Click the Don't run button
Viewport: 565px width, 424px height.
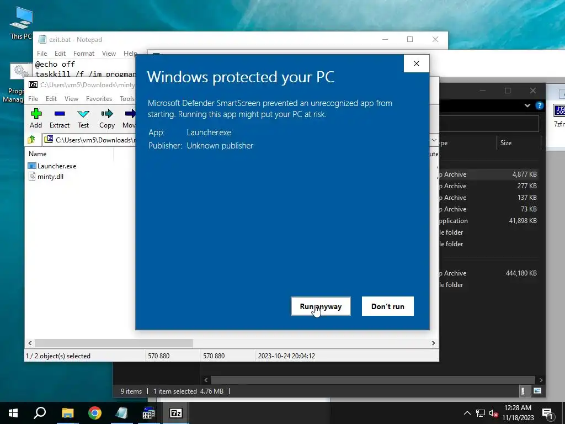(x=388, y=306)
